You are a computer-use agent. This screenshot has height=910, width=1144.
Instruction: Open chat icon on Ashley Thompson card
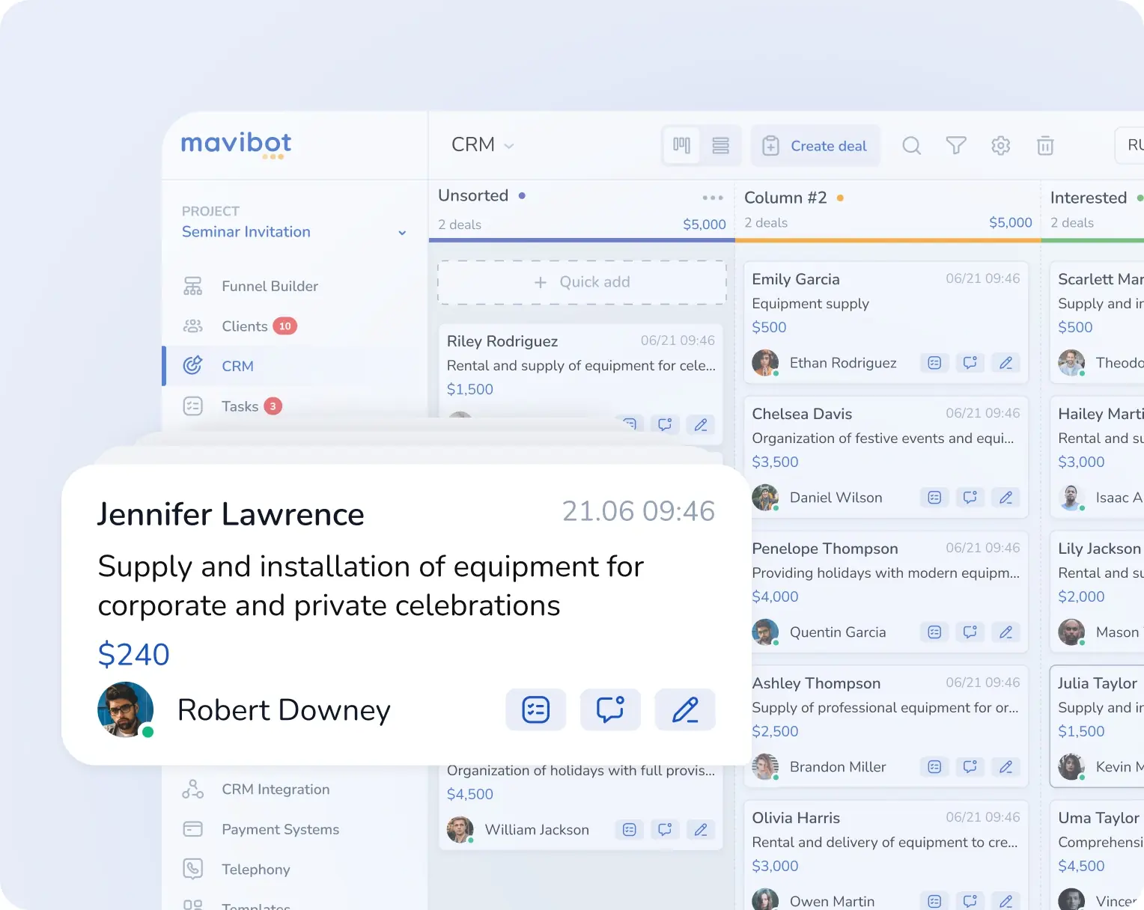(970, 767)
